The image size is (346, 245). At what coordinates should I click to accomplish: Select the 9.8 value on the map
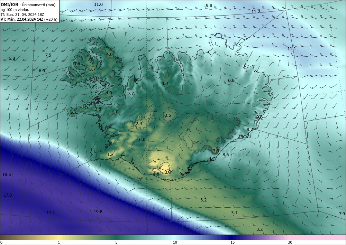click(209, 6)
